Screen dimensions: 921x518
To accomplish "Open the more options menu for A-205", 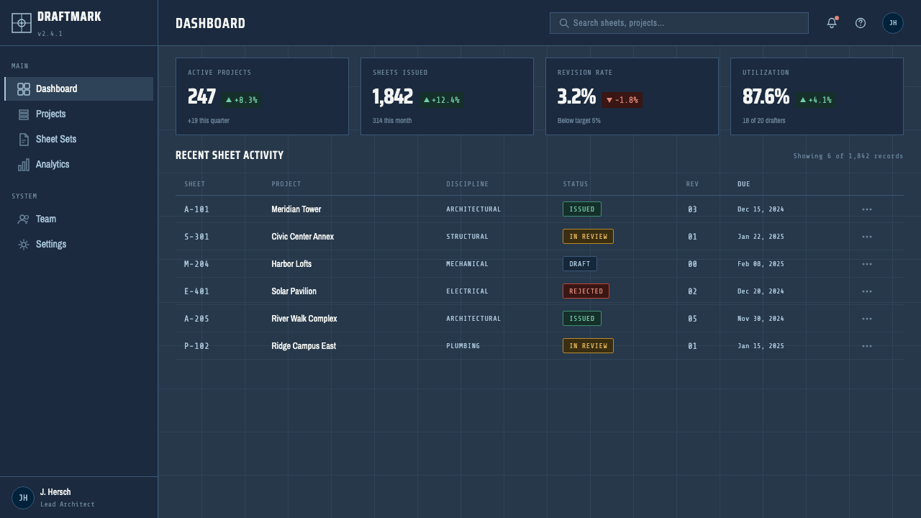I will 867,319.
